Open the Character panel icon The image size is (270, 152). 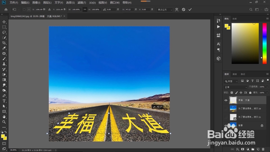click(x=218, y=44)
